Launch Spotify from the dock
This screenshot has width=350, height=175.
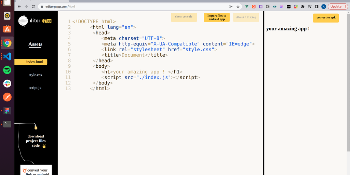(7, 70)
